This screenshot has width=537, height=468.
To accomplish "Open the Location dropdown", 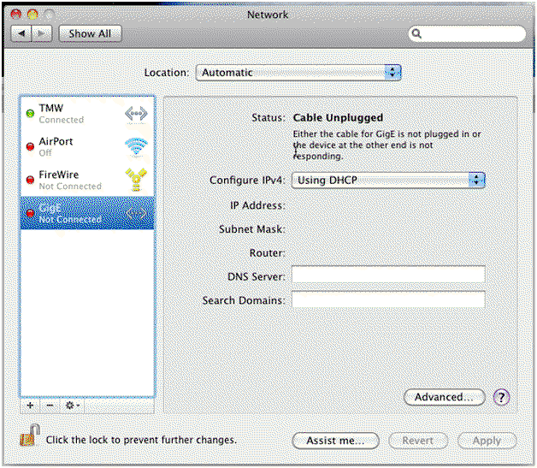I will click(298, 73).
